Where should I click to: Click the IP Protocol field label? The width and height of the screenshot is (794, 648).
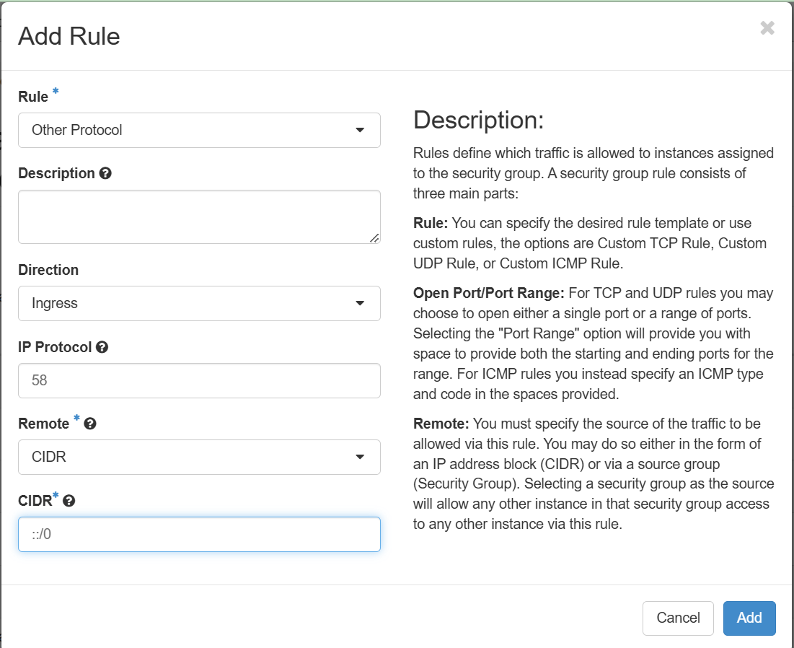pos(55,347)
